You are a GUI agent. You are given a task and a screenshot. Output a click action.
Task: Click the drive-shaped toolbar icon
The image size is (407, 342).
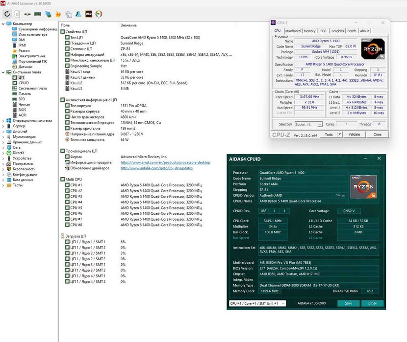pyautogui.click(x=27, y=14)
